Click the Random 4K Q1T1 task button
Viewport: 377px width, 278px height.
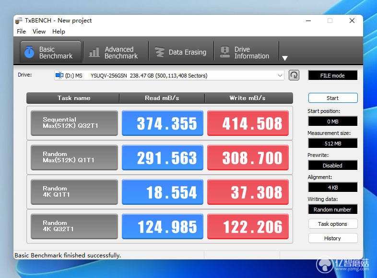pos(74,192)
